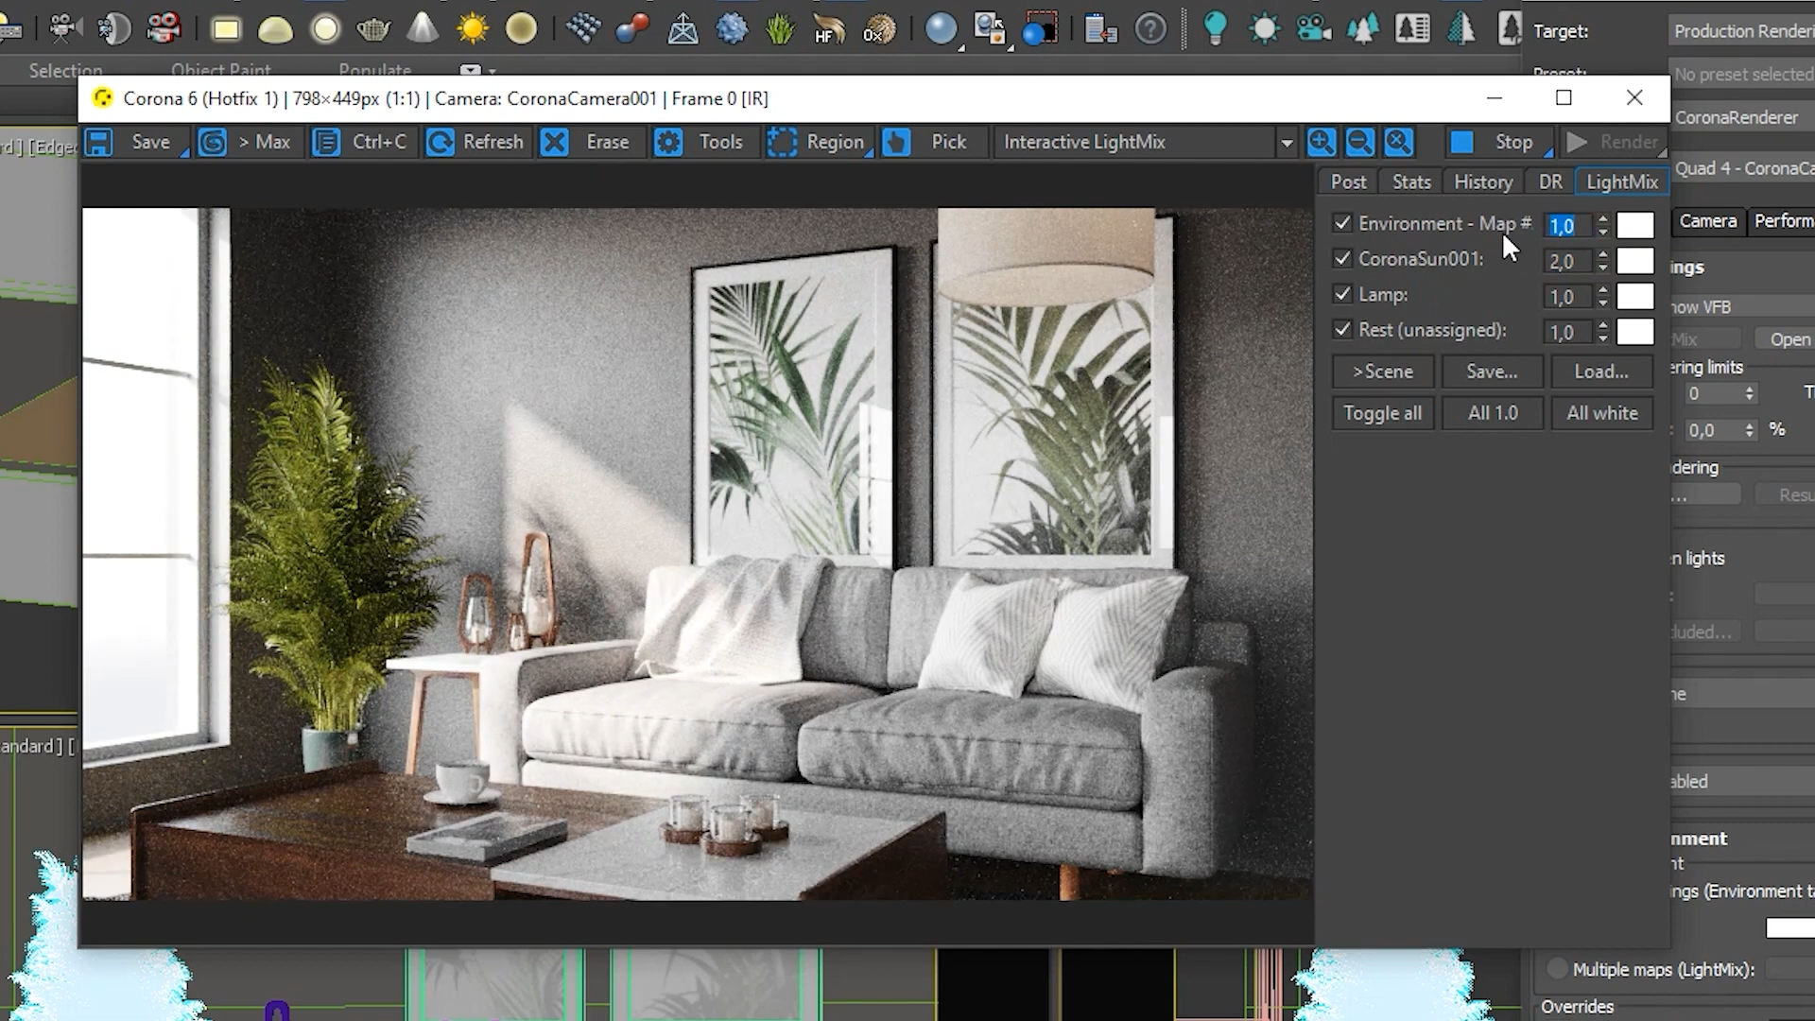Create a Corona Sun via sun icon
Viewport: 1815px width, 1021px height.
(x=472, y=29)
